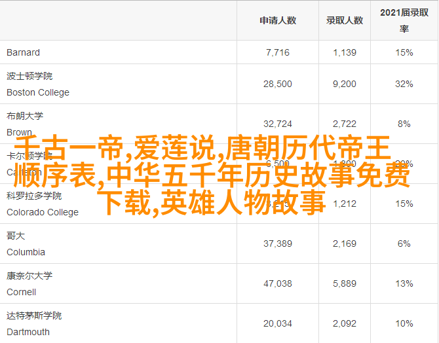Click Barnard's 15% admission rate
439x343 pixels.
404,52
